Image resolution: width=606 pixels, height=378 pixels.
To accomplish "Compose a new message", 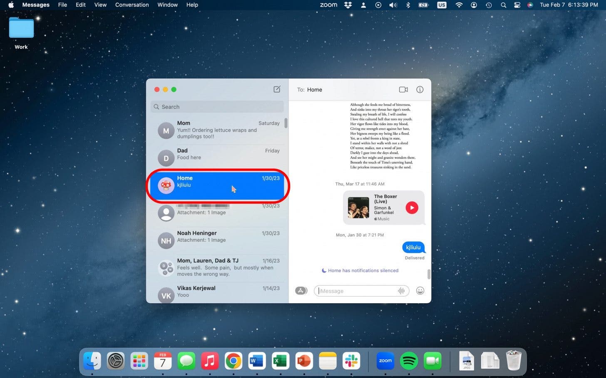I will click(277, 89).
